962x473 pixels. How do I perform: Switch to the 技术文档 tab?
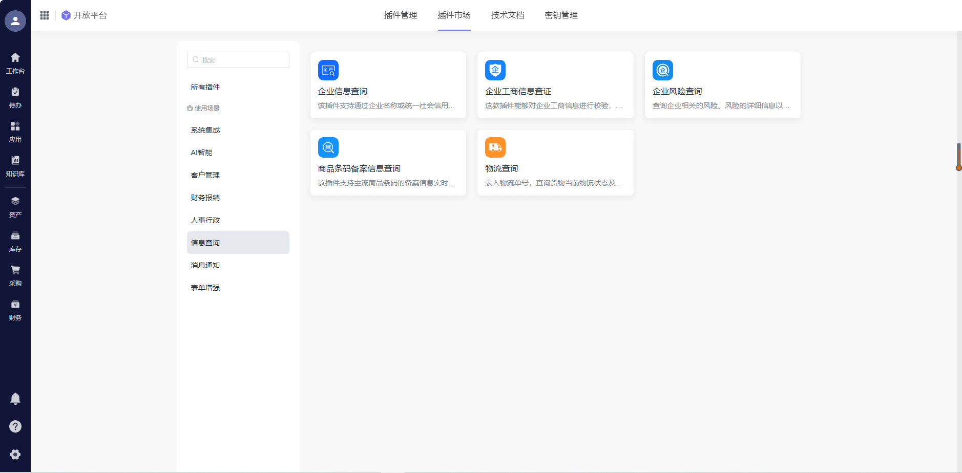(x=508, y=15)
